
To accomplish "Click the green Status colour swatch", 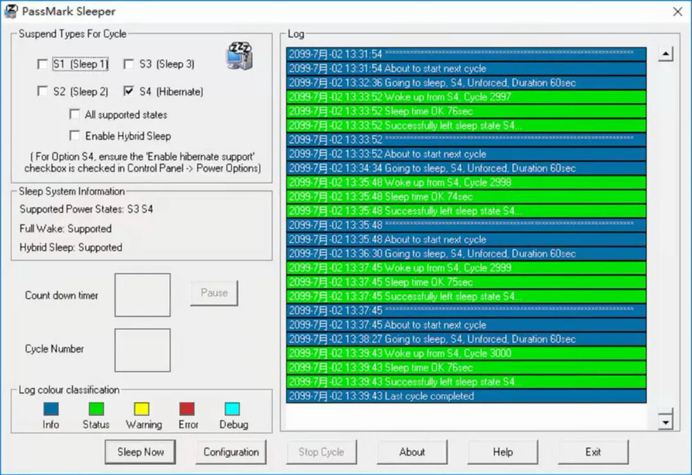I will coord(95,409).
